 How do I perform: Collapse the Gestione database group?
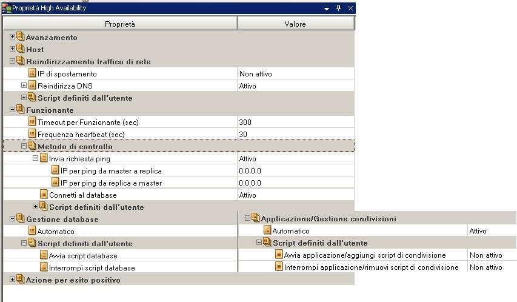click(12, 219)
